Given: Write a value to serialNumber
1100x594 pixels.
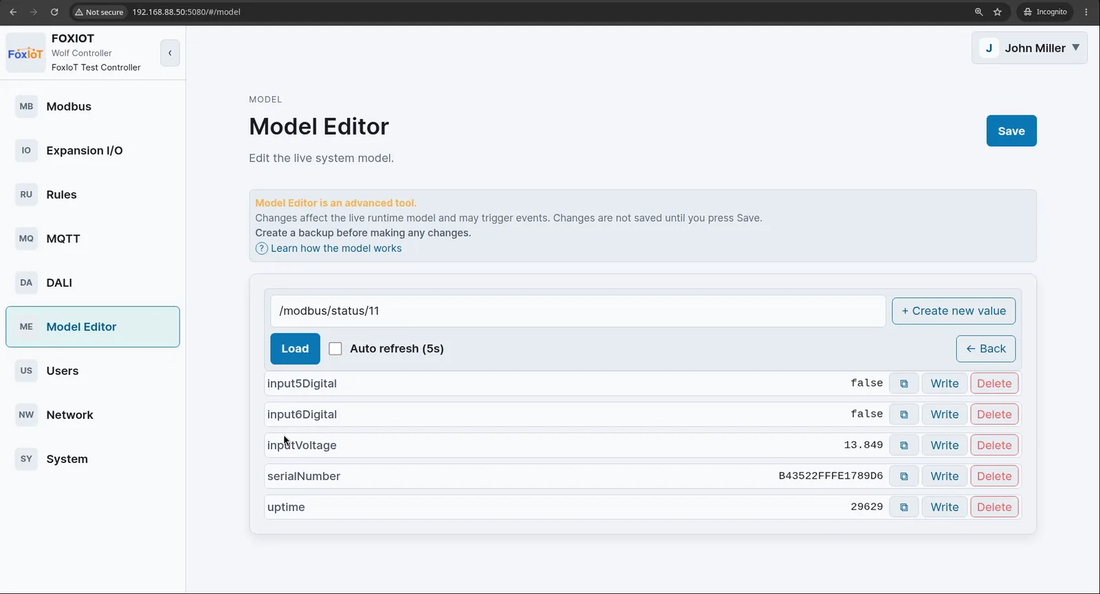Looking at the screenshot, I should (945, 476).
